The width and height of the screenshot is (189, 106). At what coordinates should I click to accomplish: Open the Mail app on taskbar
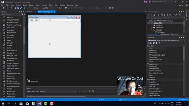click(x=27, y=103)
